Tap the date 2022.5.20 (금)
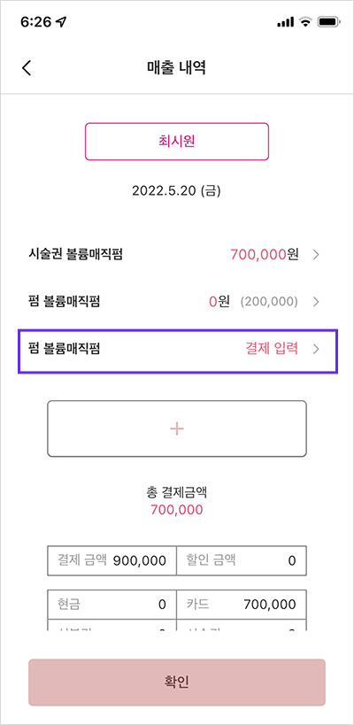Viewport: 354px width, 725px height. click(x=176, y=191)
